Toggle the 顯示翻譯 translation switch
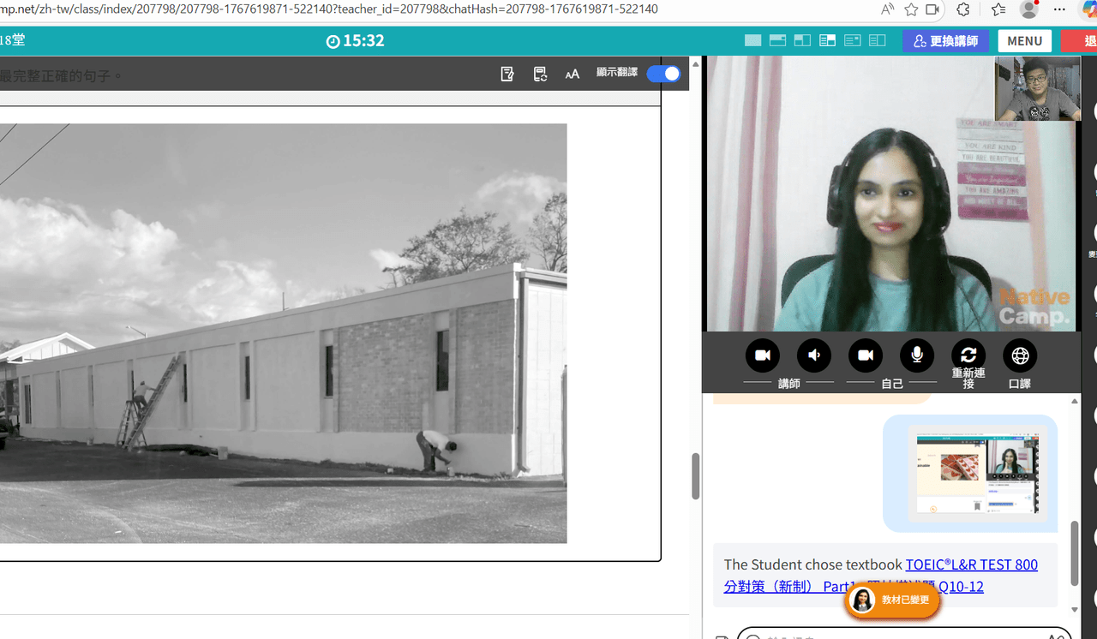This screenshot has height=639, width=1097. pos(663,74)
